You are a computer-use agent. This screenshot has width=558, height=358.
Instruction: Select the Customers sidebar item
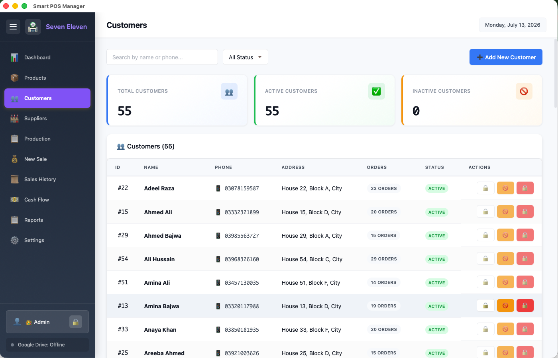coord(47,98)
